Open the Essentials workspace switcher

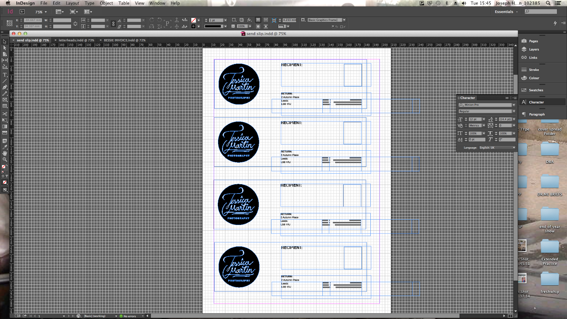pos(506,12)
